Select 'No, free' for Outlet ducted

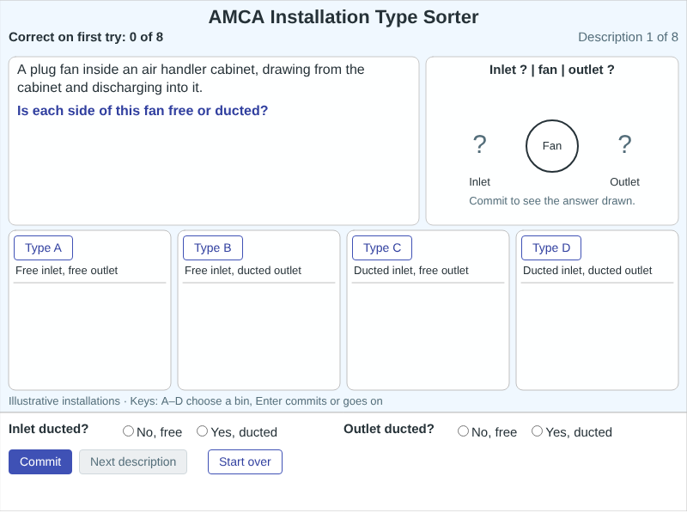tap(463, 431)
